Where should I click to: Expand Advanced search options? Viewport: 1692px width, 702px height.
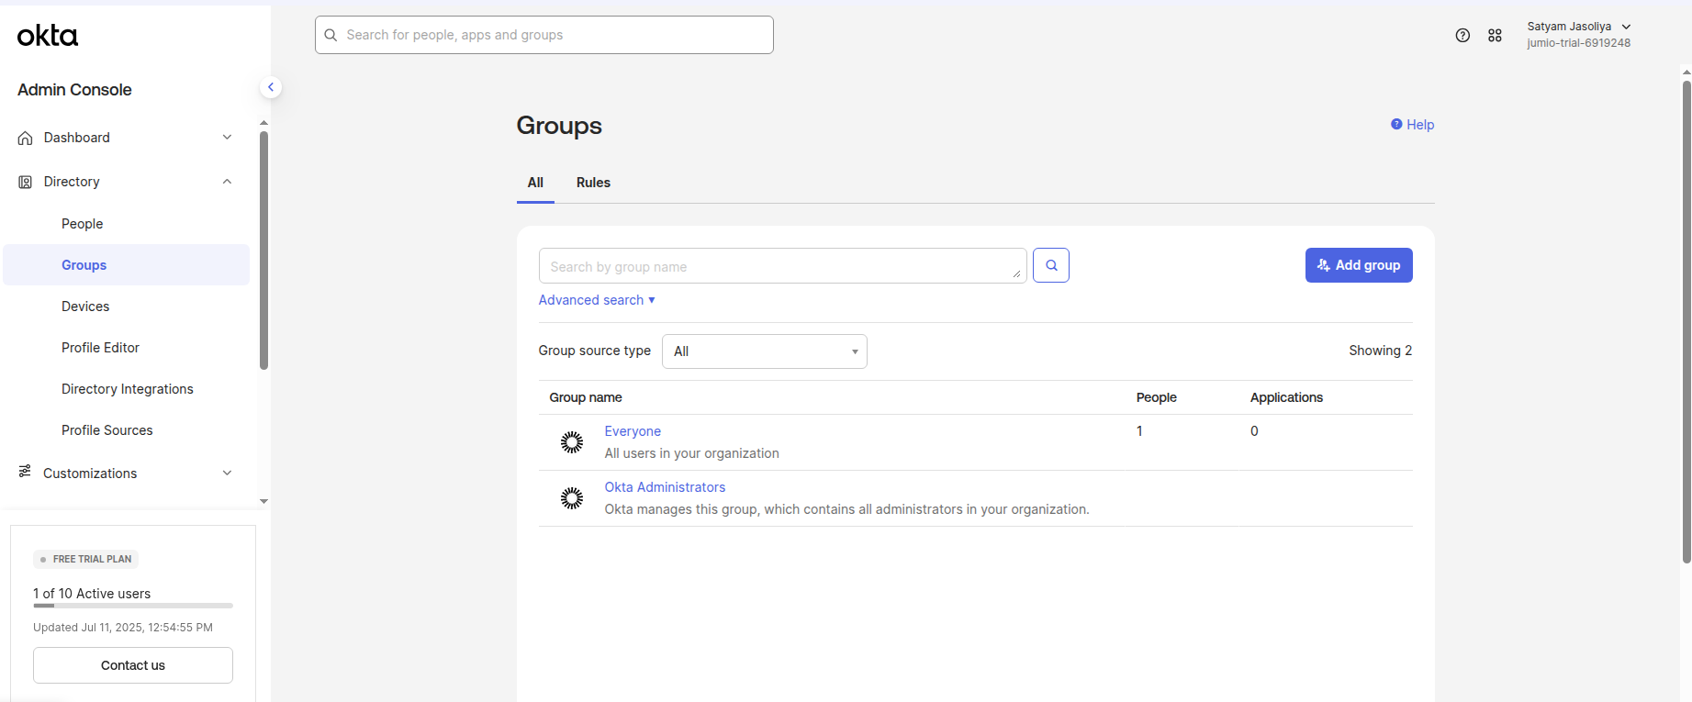(x=597, y=300)
